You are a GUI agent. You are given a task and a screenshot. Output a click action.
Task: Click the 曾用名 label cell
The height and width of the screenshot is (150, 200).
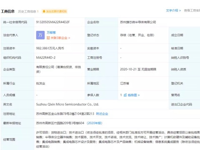pyautogui.click(x=184, y=95)
